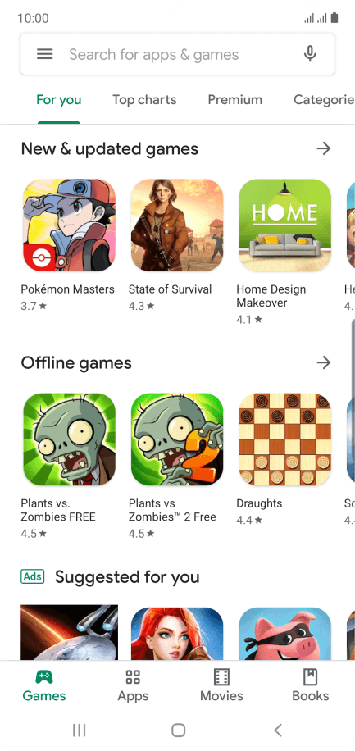Go to Apps in bottom navigation
The height and width of the screenshot is (751, 355).
133,686
